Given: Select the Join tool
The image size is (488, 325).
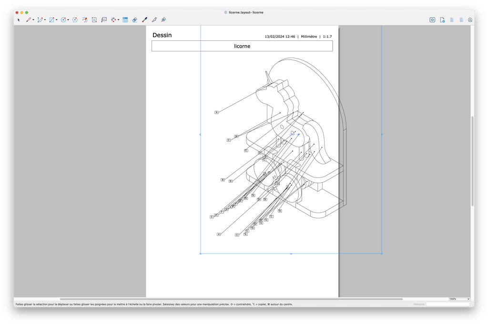Looking at the screenshot, I should (163, 20).
